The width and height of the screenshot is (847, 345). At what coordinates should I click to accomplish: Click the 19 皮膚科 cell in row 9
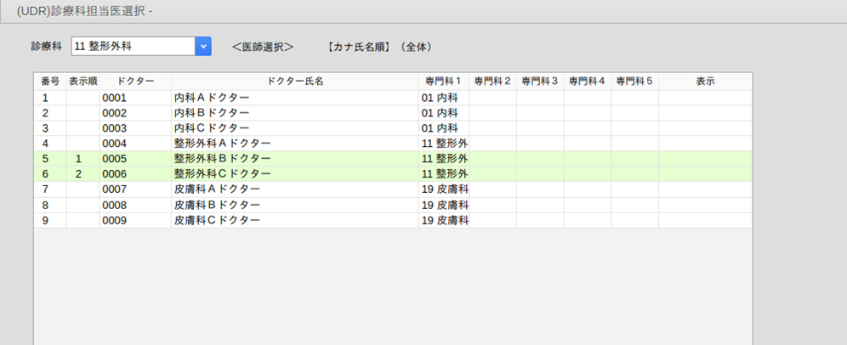point(444,220)
